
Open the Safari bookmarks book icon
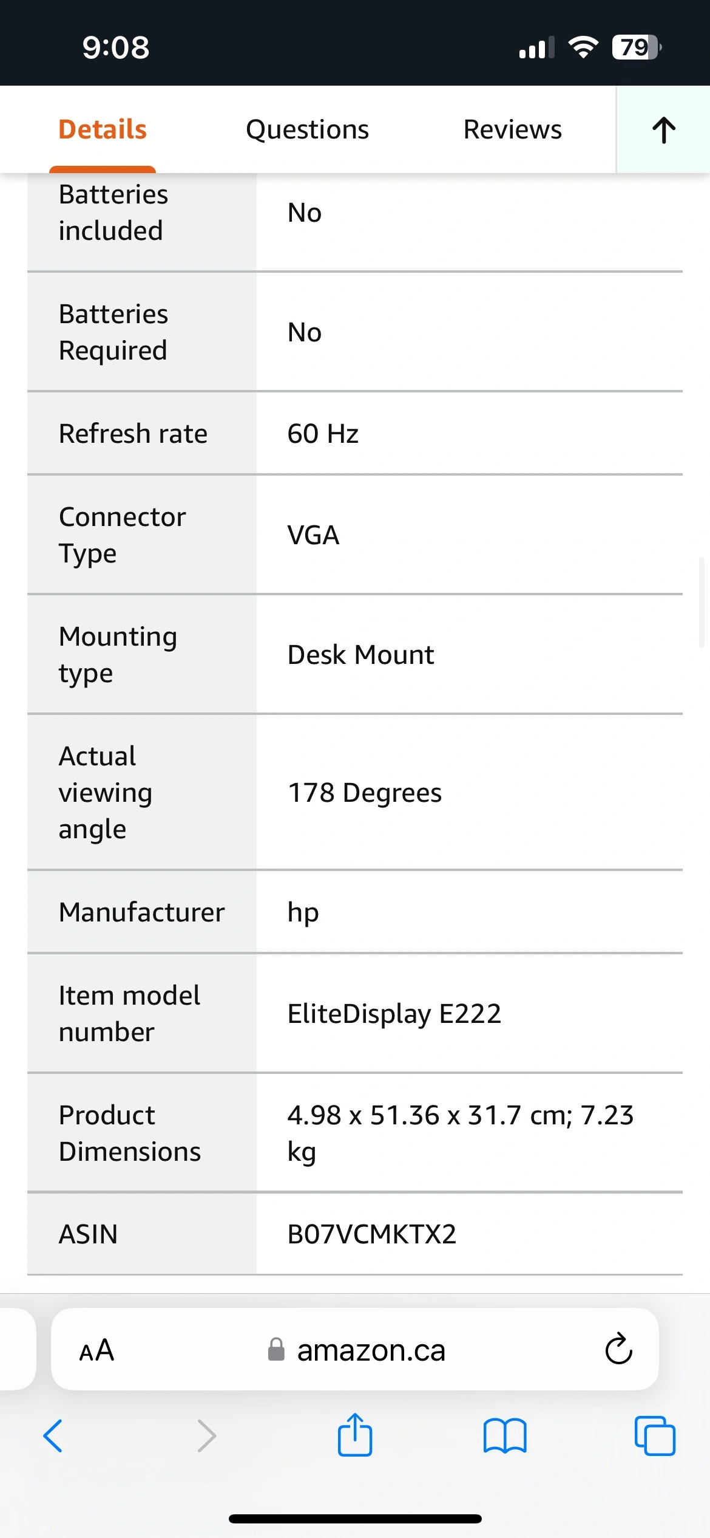pos(505,1436)
